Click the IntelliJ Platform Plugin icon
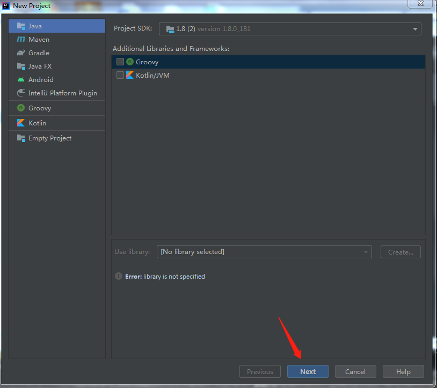The image size is (437, 388). tap(21, 93)
